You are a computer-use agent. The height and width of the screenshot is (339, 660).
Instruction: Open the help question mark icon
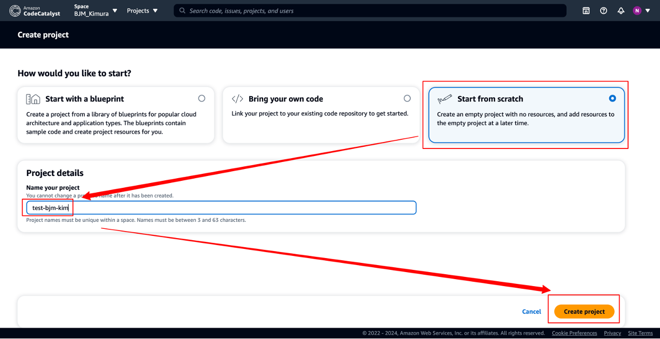click(x=603, y=11)
